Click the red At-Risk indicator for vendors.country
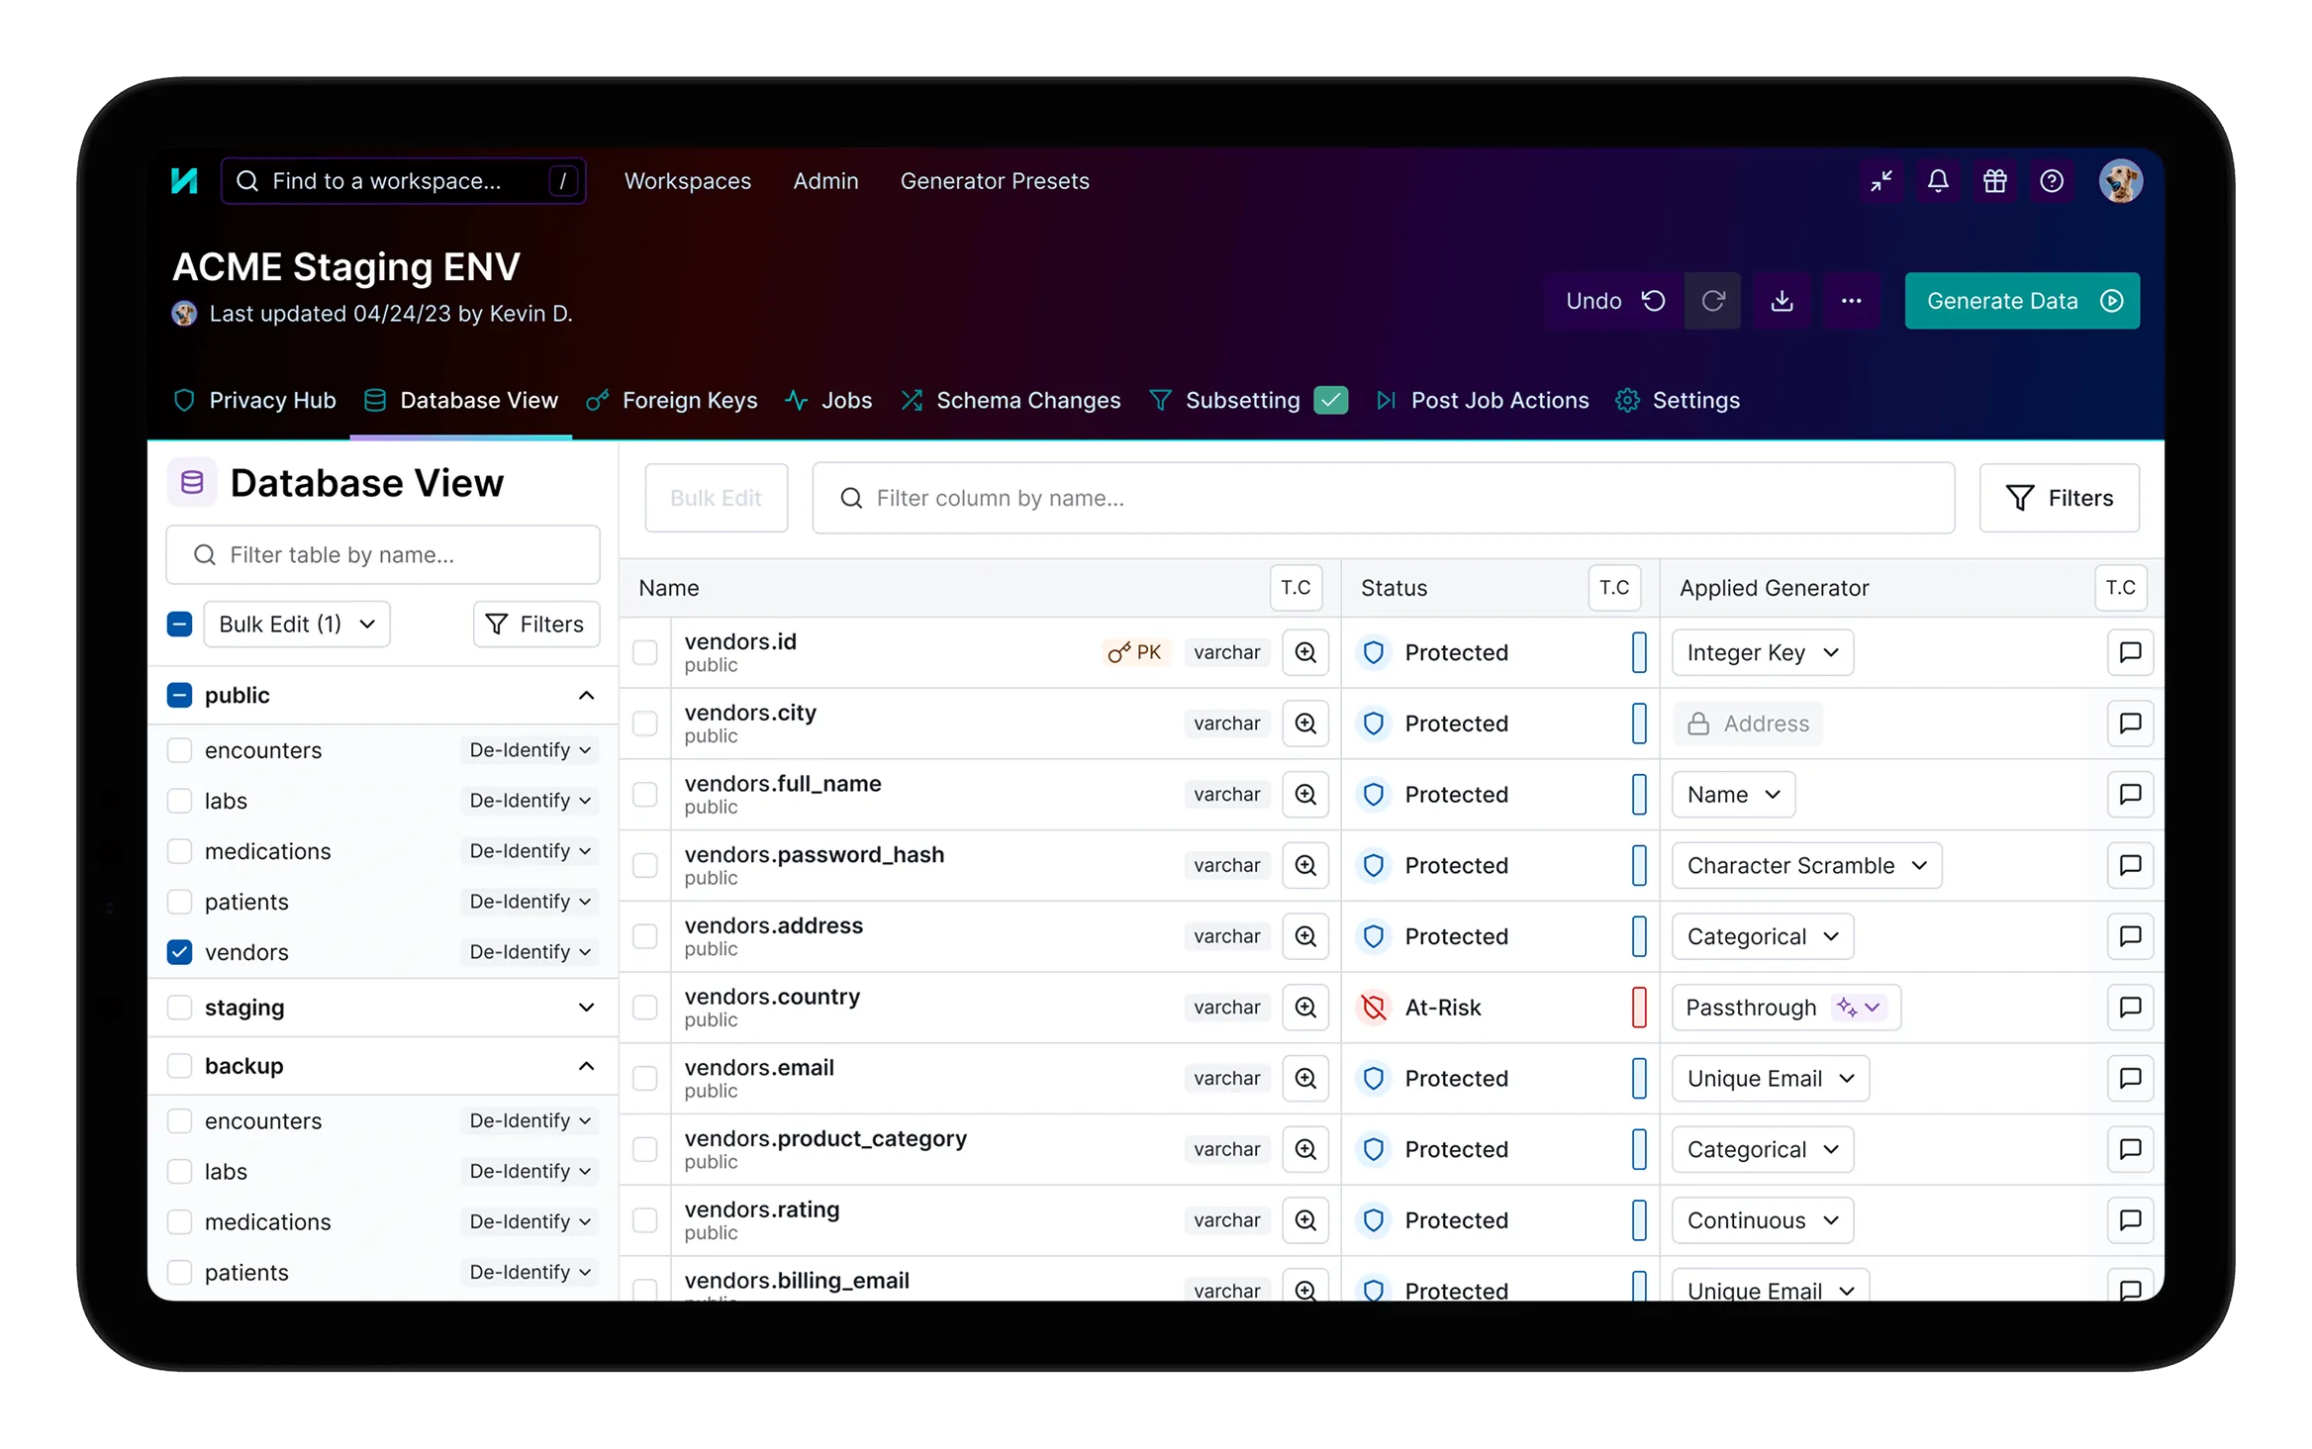The width and height of the screenshot is (2312, 1449). [1639, 1008]
